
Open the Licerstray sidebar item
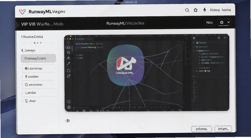(38, 68)
